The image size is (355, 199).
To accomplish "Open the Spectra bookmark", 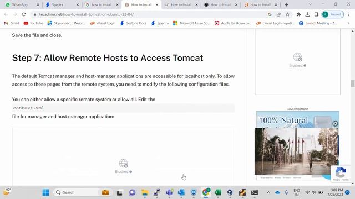I will click(x=160, y=23).
